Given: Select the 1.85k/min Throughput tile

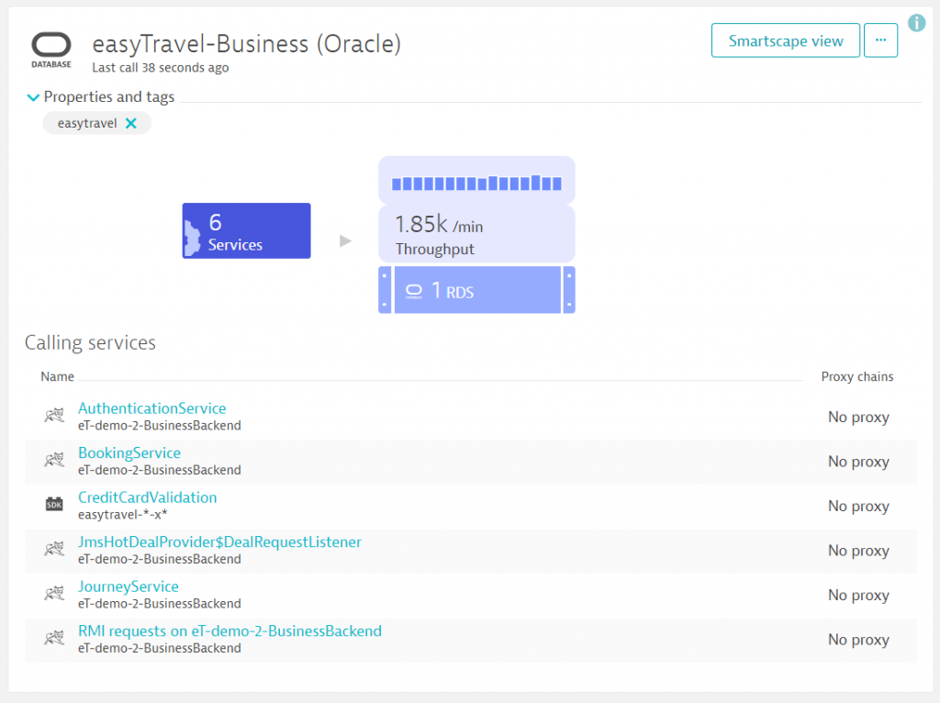Looking at the screenshot, I should coord(476,234).
